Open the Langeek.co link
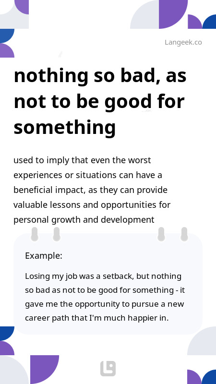This screenshot has width=216, height=384. point(183,42)
